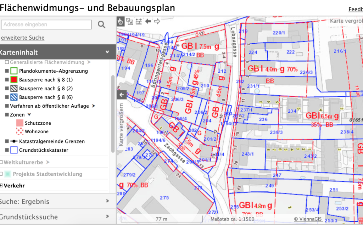This screenshot has height=225, width=363.
Task: Click the Karteninhalt panel header
Action: [58, 52]
